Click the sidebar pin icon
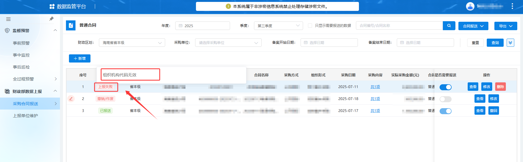 click(x=52, y=19)
